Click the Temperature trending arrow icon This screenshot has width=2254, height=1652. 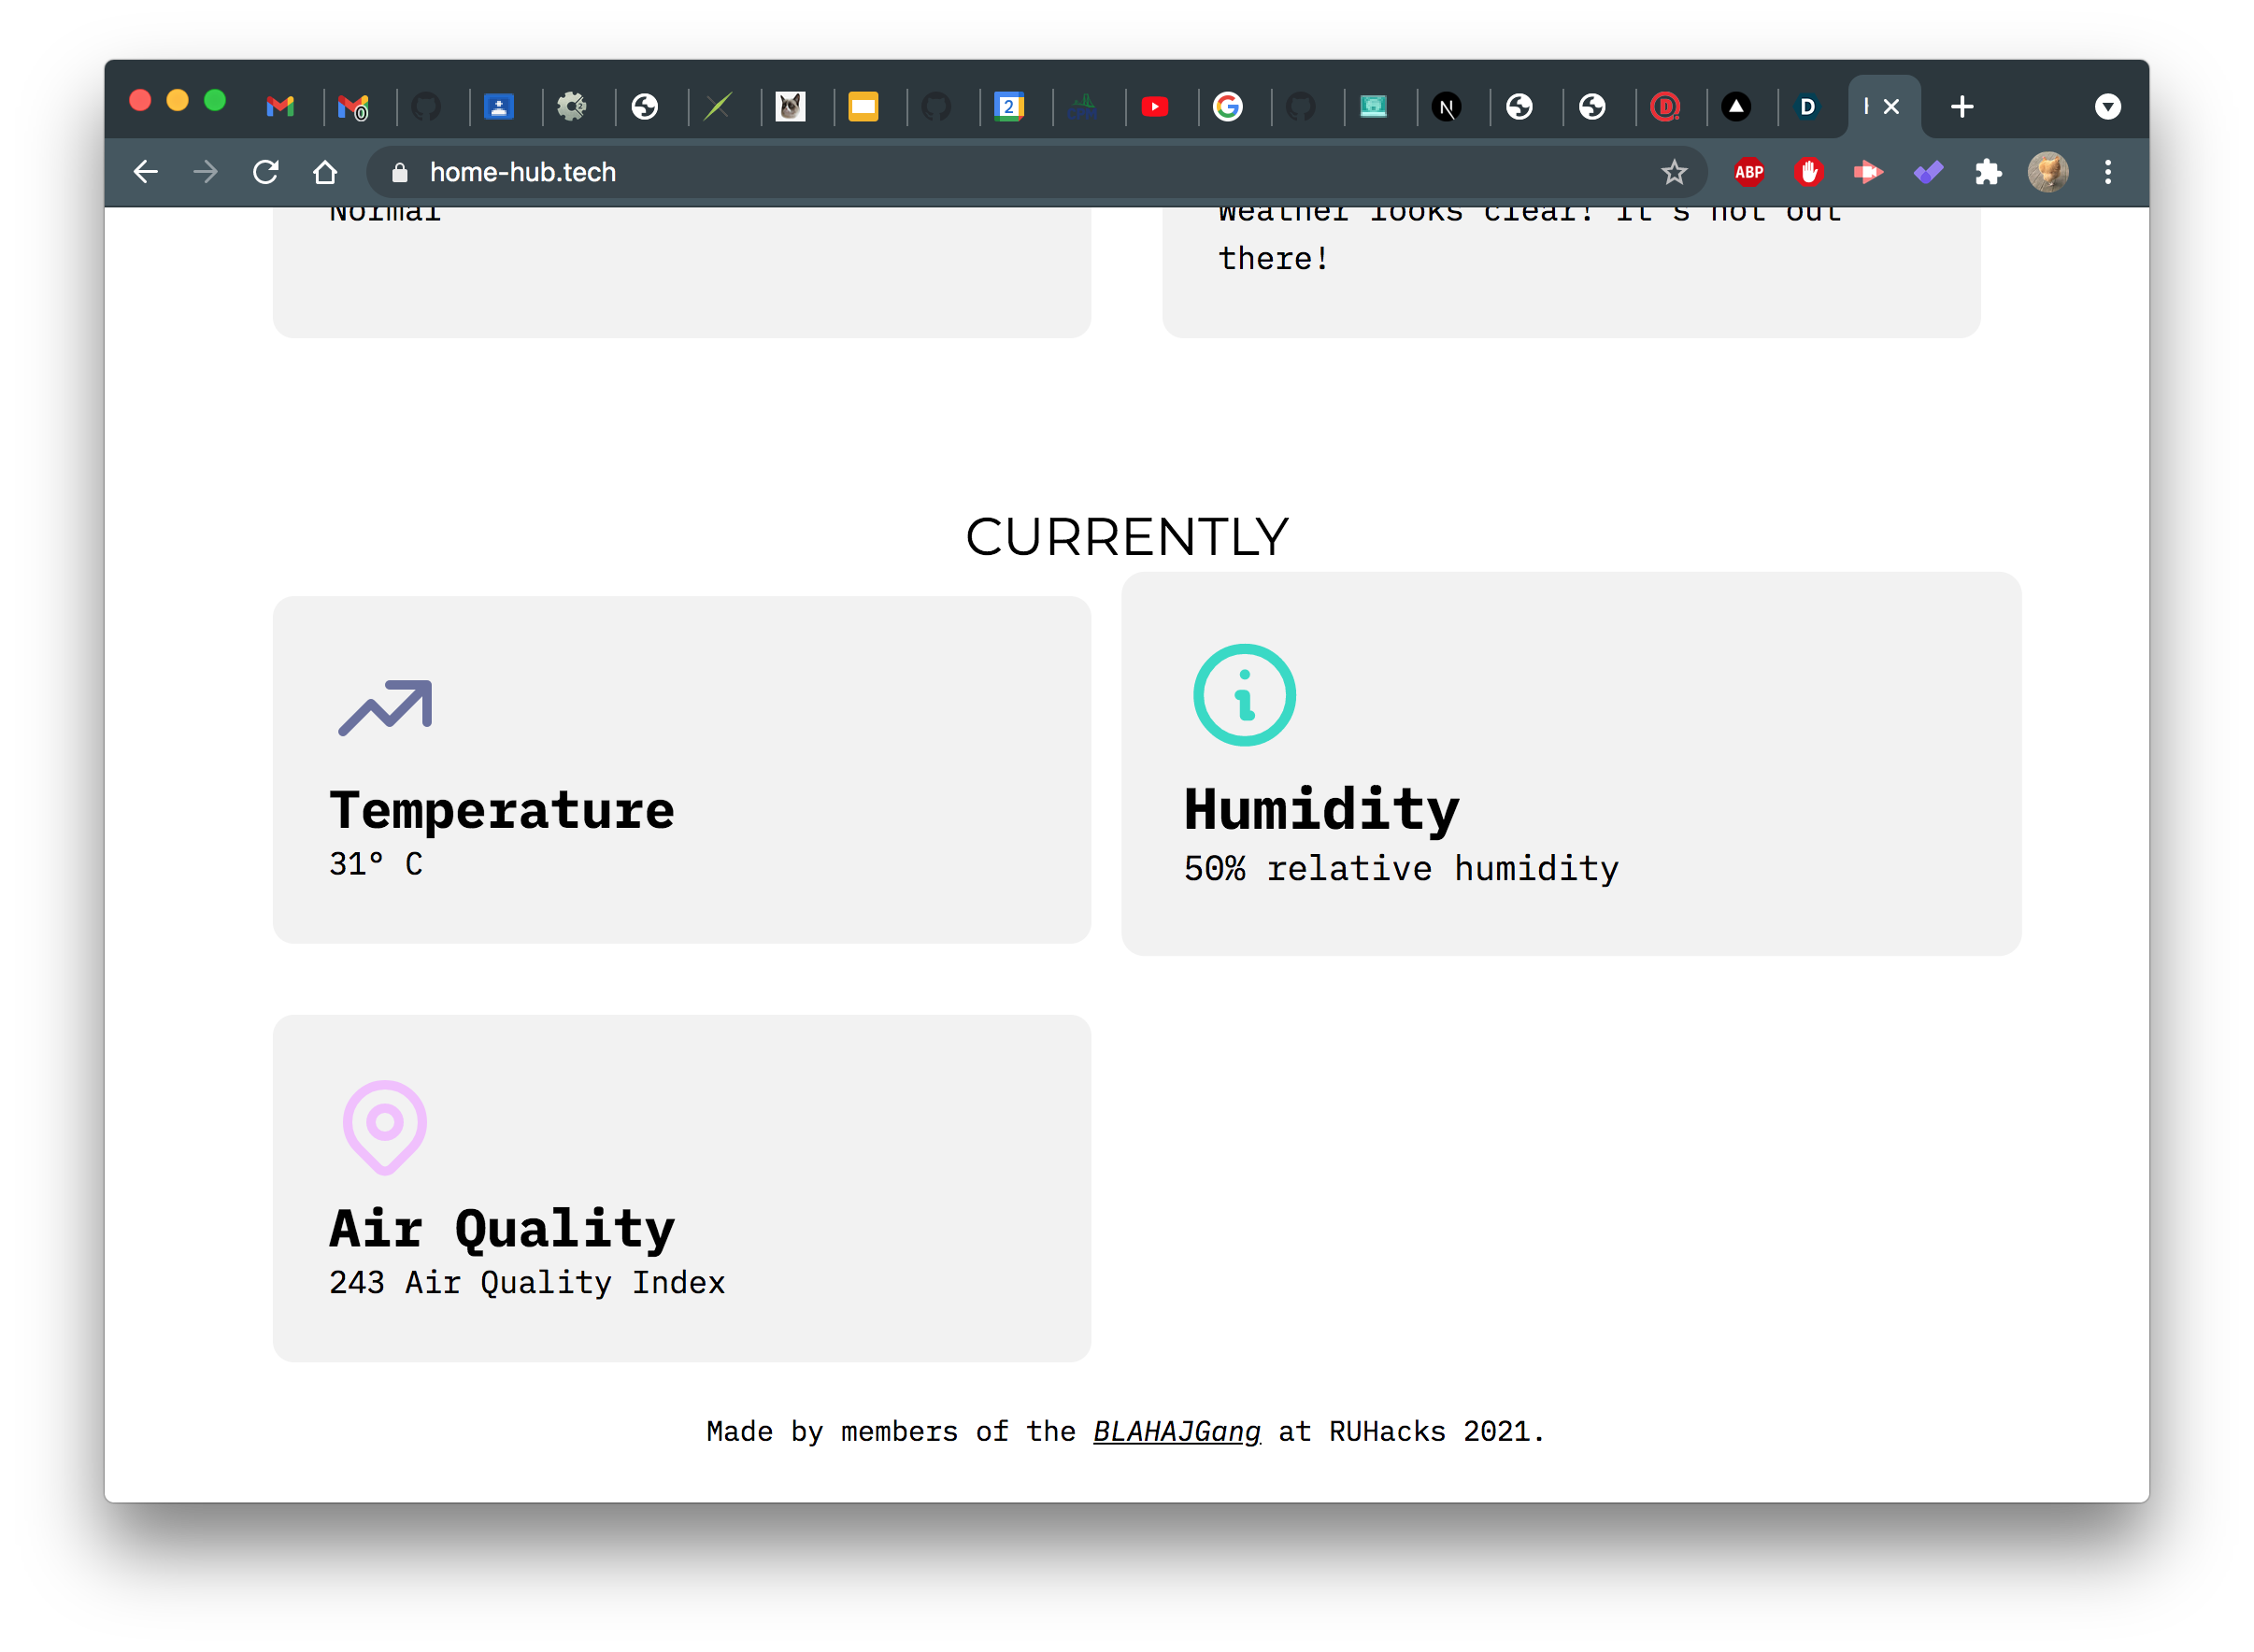[385, 708]
